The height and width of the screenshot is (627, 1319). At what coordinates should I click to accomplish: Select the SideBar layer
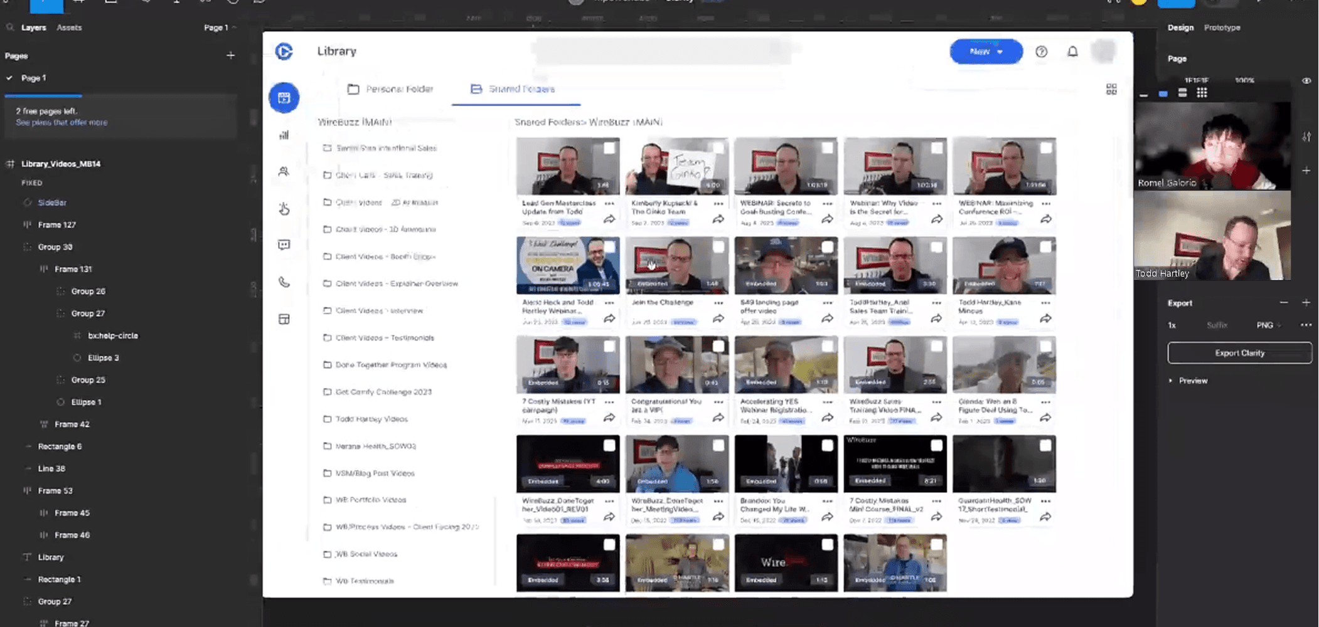point(52,203)
